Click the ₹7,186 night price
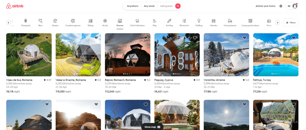The image size is (306, 130). [211, 91]
